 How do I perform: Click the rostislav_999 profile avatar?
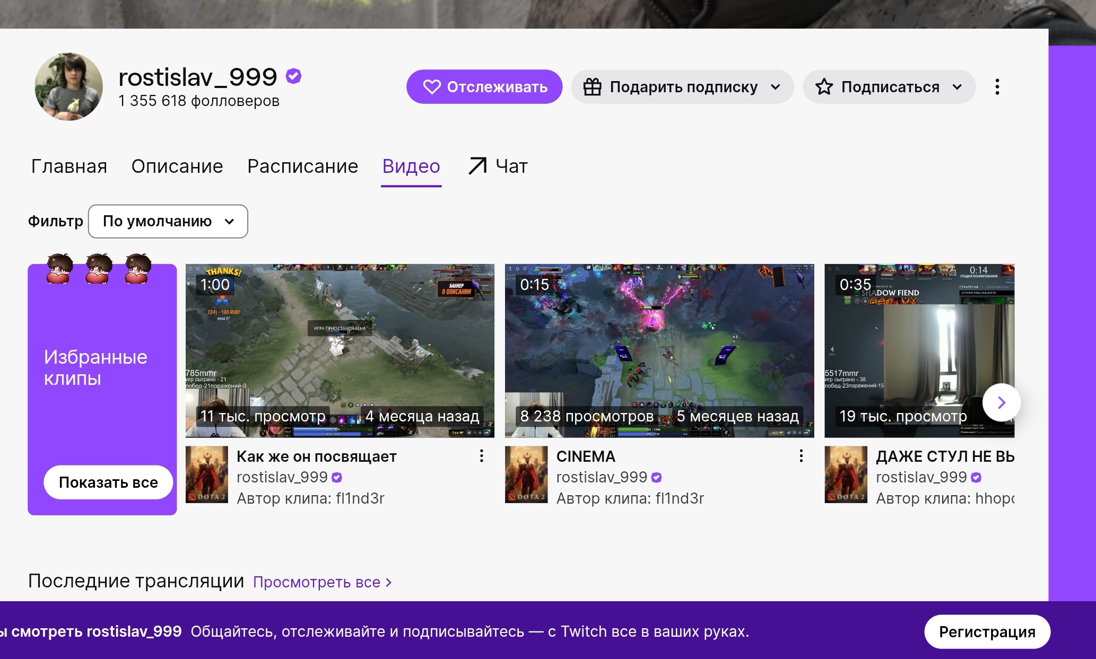pos(68,86)
